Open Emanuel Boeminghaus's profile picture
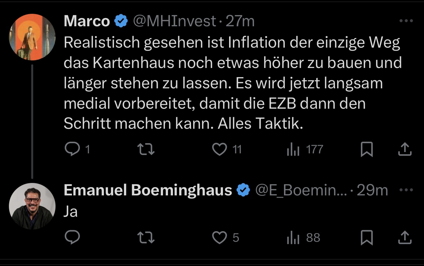Image resolution: width=424 pixels, height=266 pixels. 32,206
